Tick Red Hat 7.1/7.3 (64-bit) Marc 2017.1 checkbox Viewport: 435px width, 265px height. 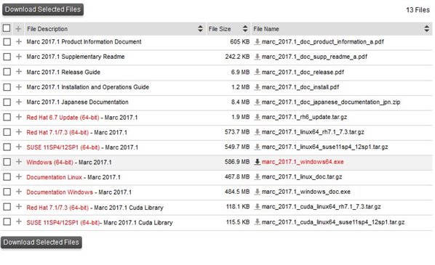coord(7,132)
